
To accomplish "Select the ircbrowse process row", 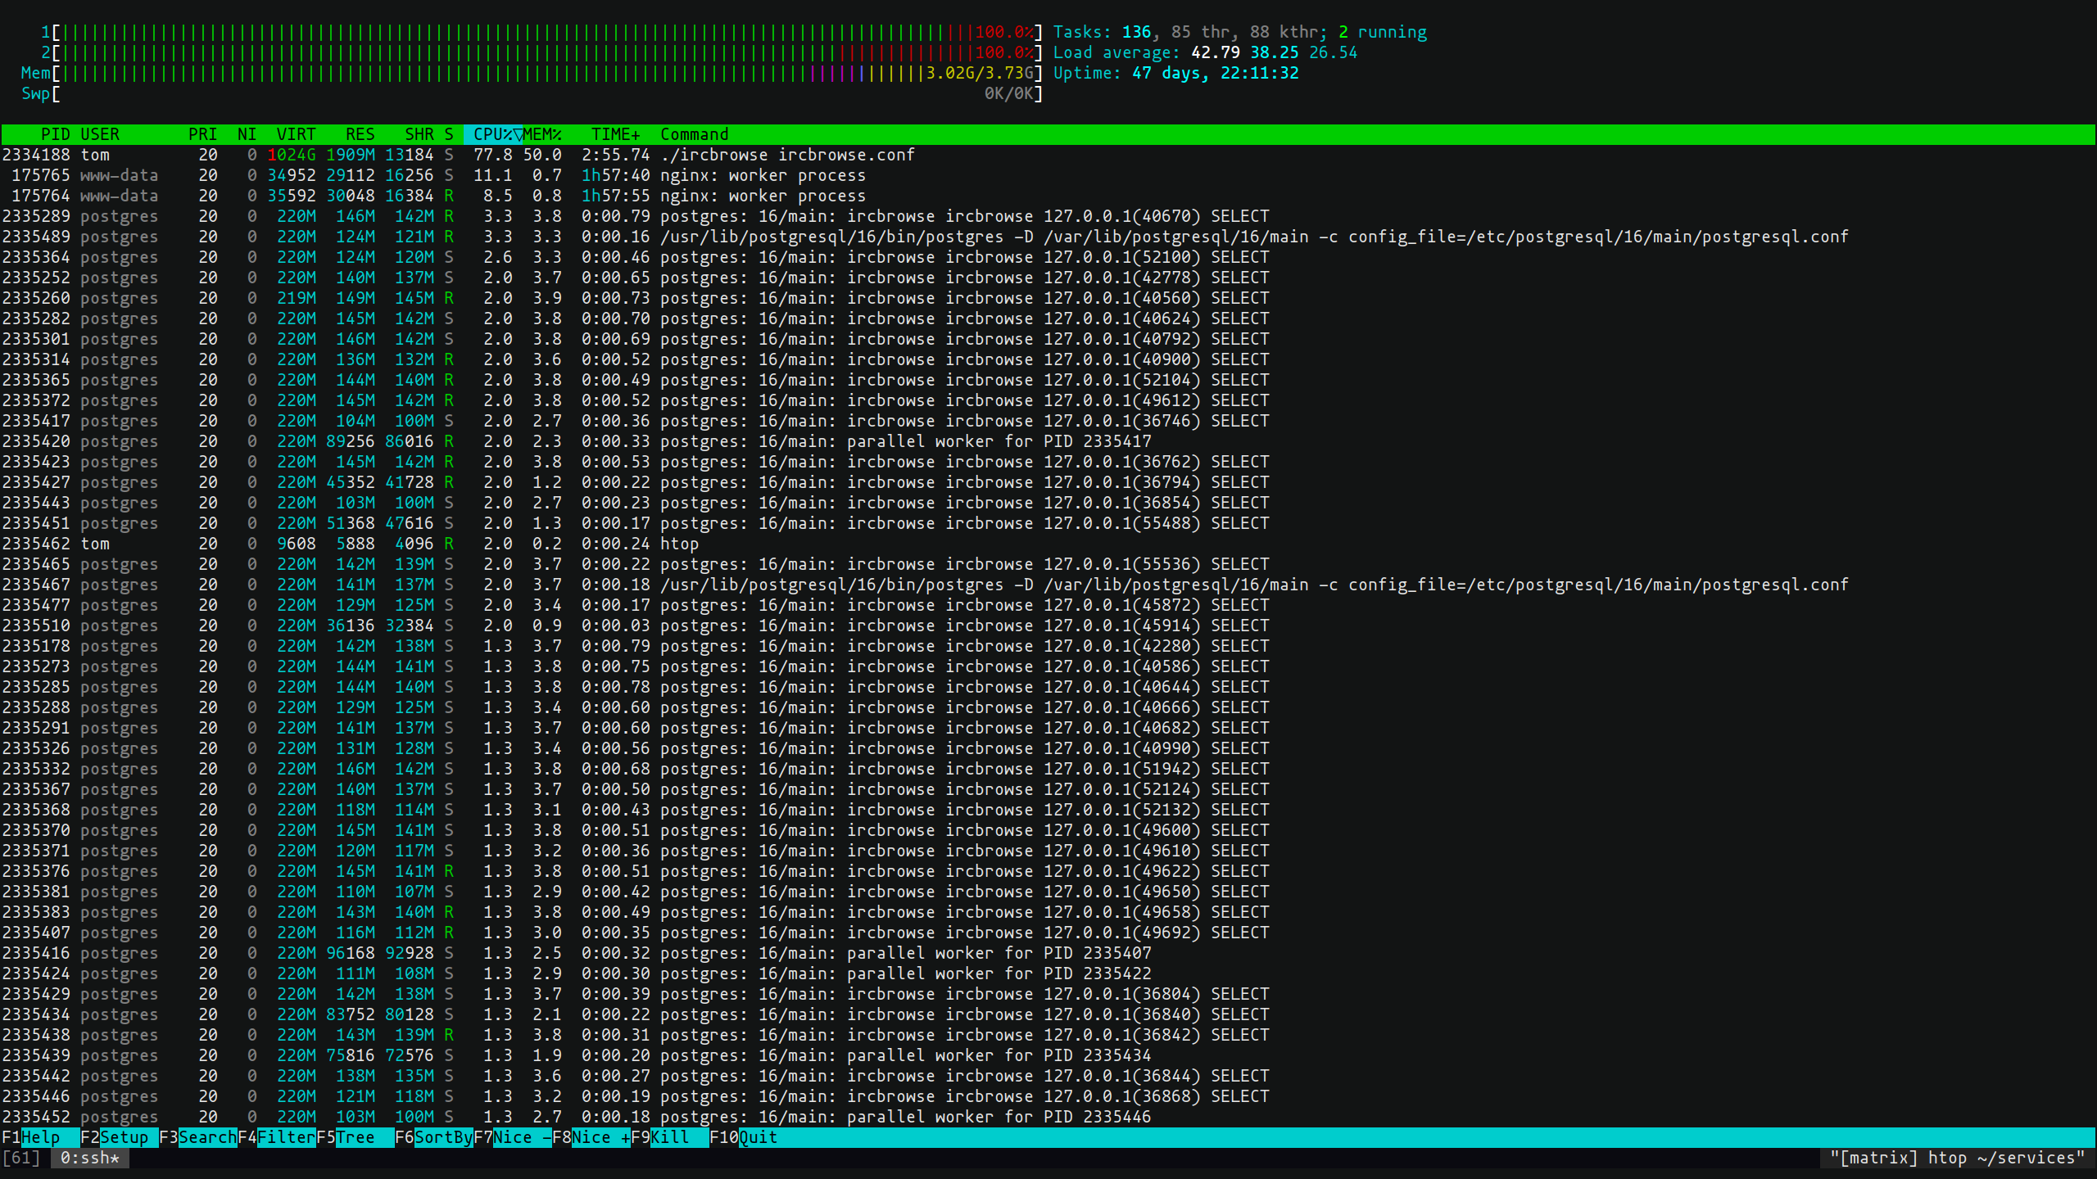I will click(x=786, y=155).
